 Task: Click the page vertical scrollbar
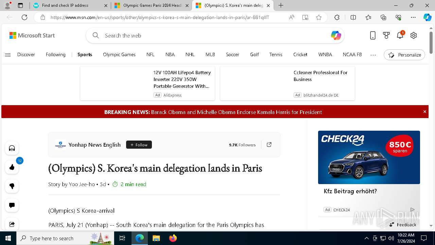(431, 43)
